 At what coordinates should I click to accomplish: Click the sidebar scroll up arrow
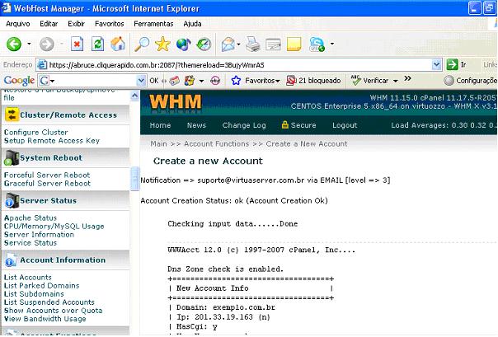click(x=134, y=96)
